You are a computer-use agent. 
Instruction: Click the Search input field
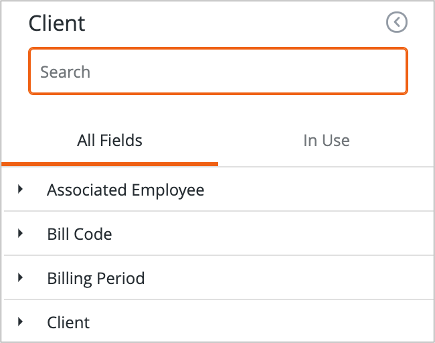pyautogui.click(x=217, y=71)
